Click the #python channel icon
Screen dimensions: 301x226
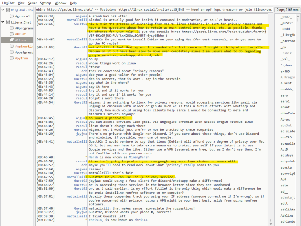tap(11, 58)
